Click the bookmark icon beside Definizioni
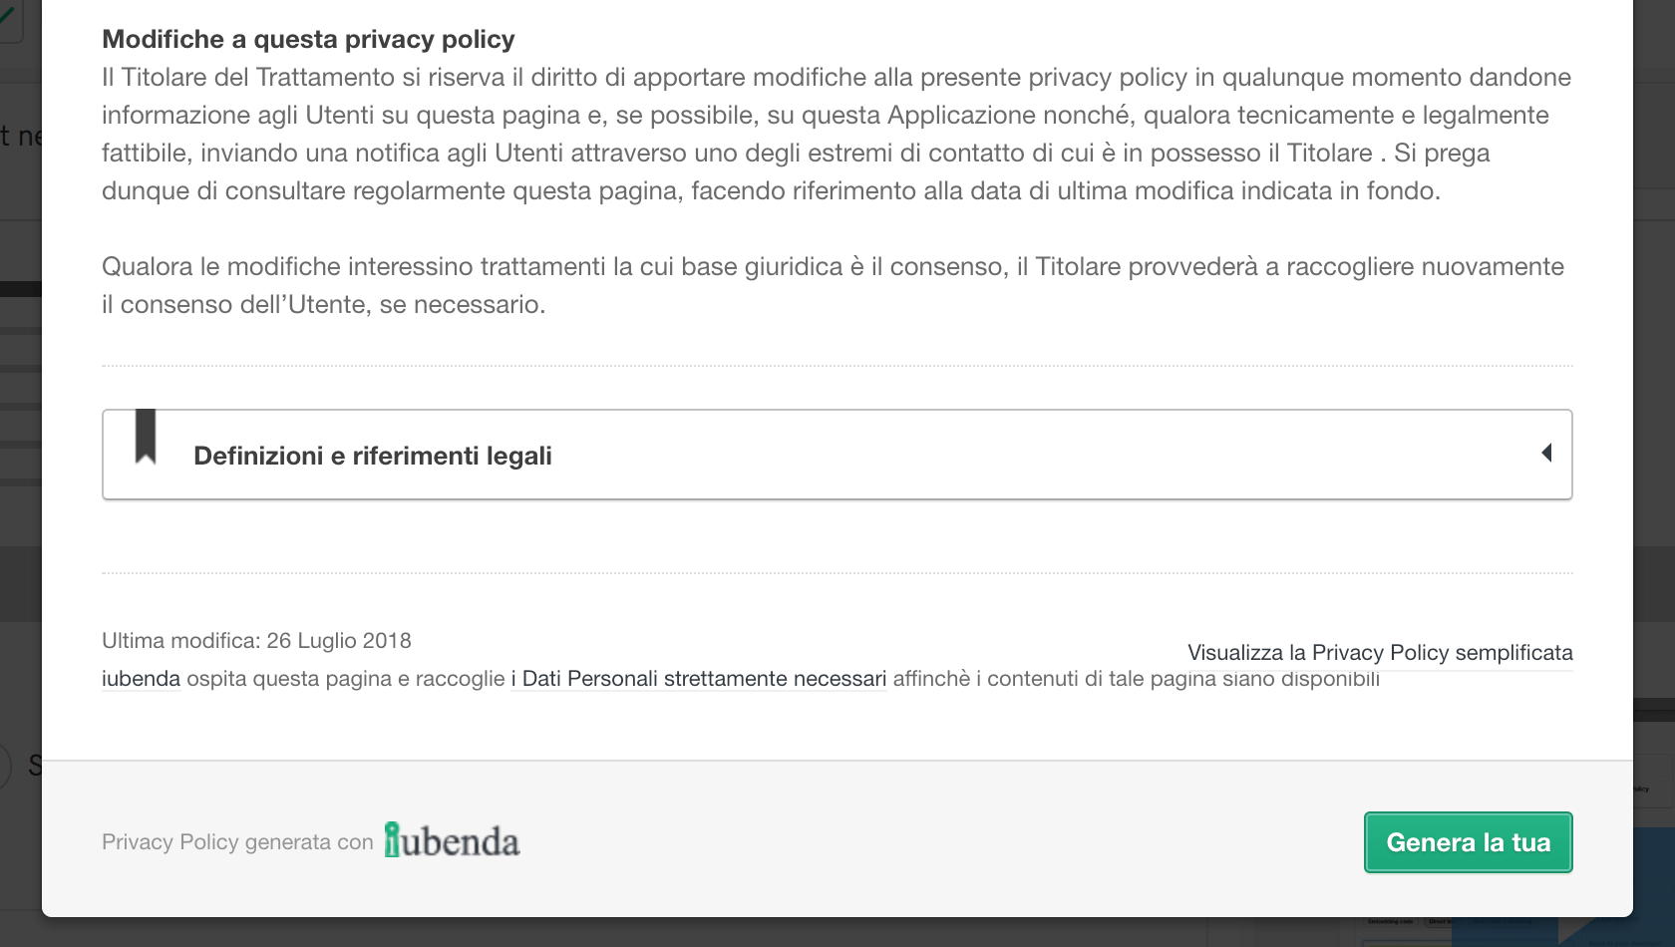 pyautogui.click(x=146, y=437)
